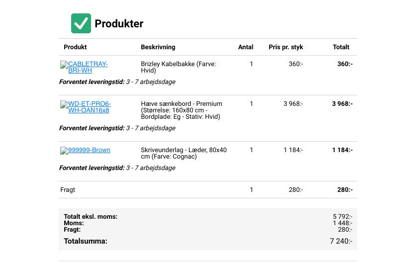This screenshot has width=405, height=262.
Task: Click the Totalsumma label
Action: [x=85, y=241]
